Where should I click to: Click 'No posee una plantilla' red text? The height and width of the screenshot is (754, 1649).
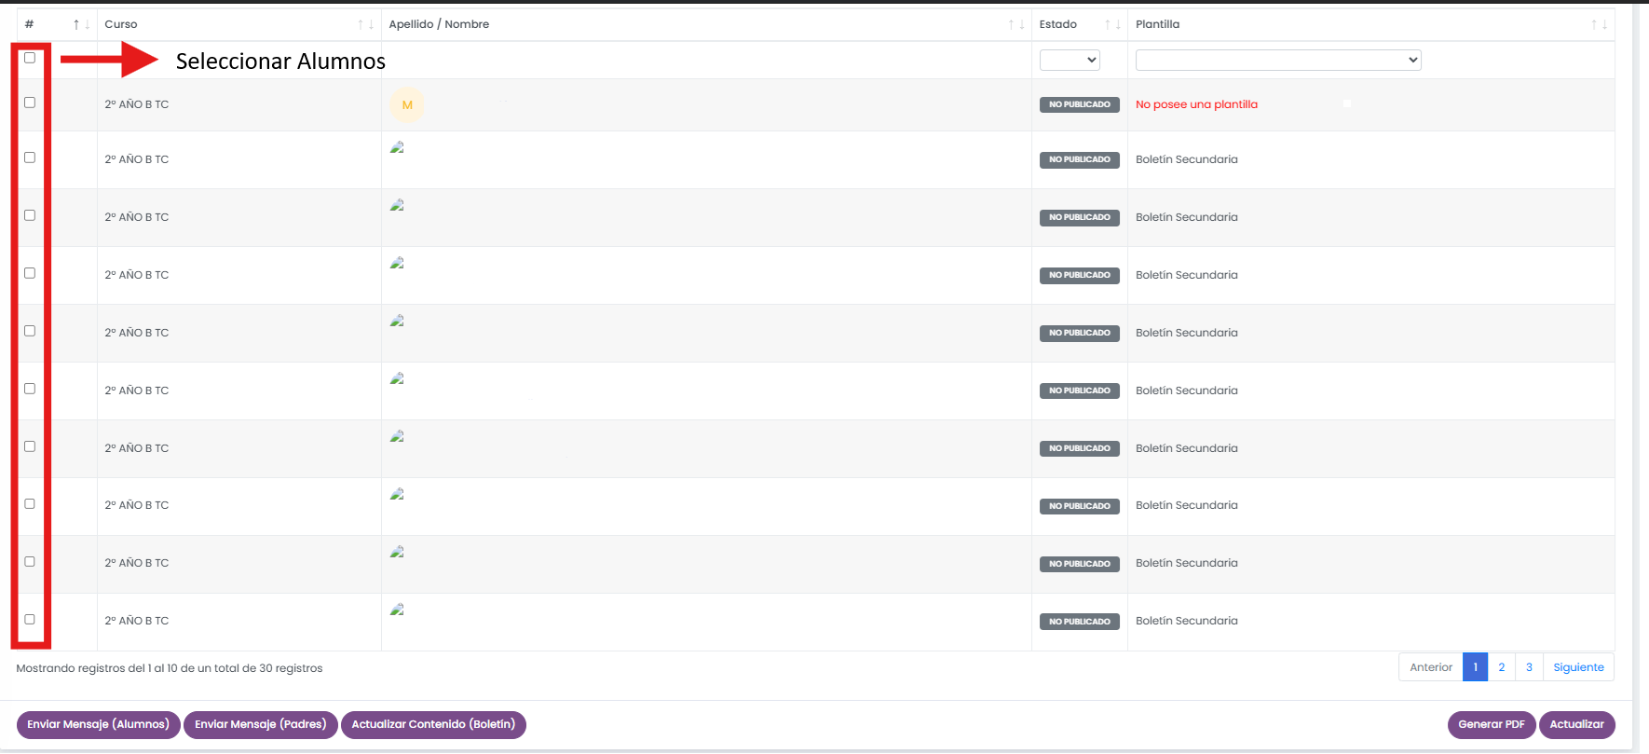1196,104
